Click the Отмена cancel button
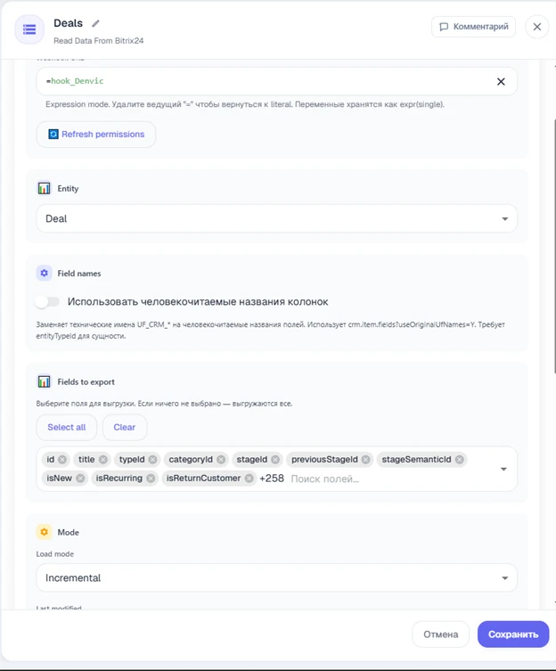Image resolution: width=556 pixels, height=671 pixels. point(440,634)
